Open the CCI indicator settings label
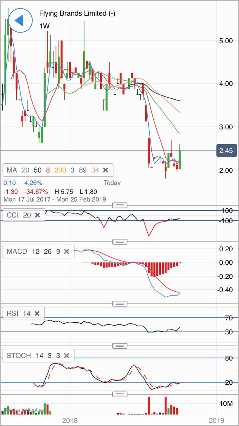This screenshot has height=426, width=239. click(x=13, y=215)
